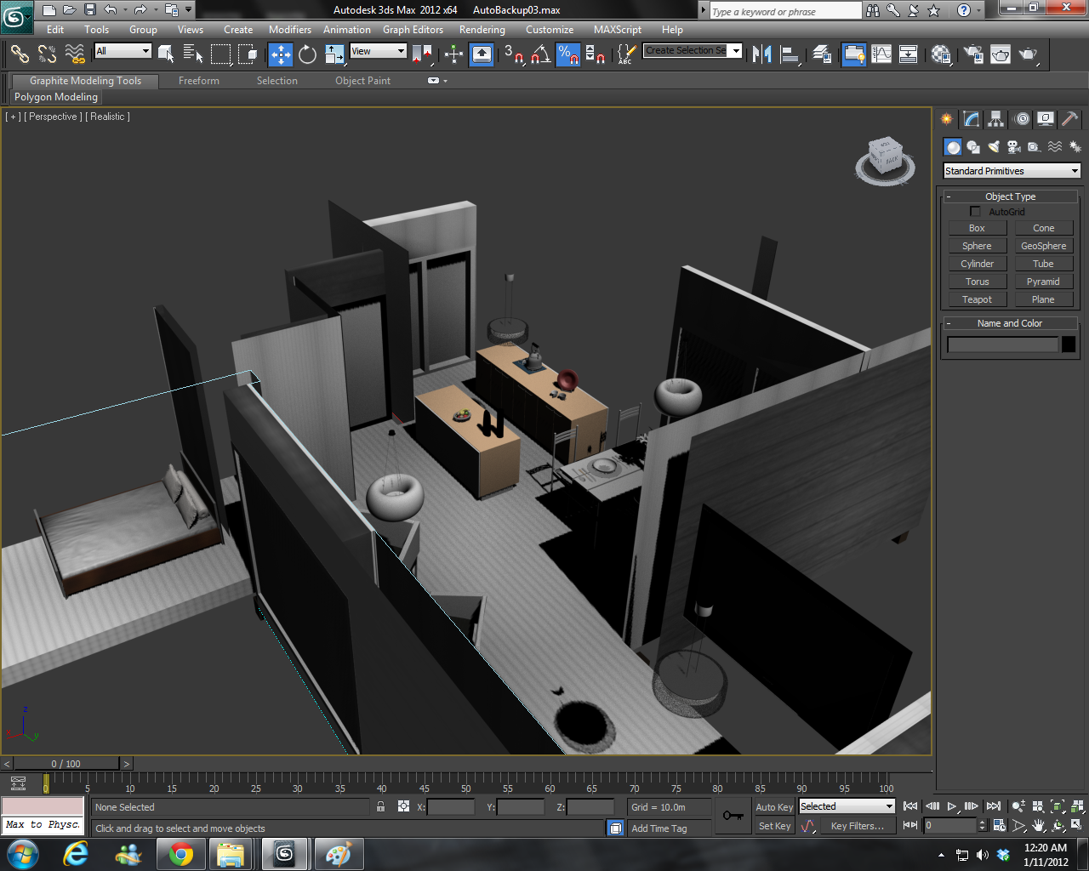Enable the AutoGrid checkbox
Viewport: 1089px width, 871px height.
(975, 211)
